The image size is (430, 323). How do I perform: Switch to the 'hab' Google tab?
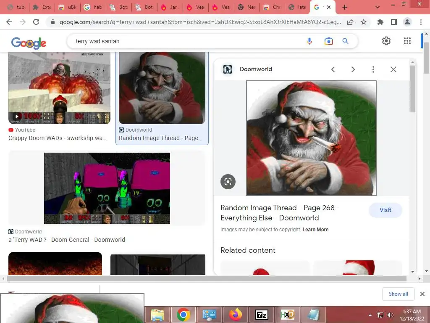click(x=93, y=7)
